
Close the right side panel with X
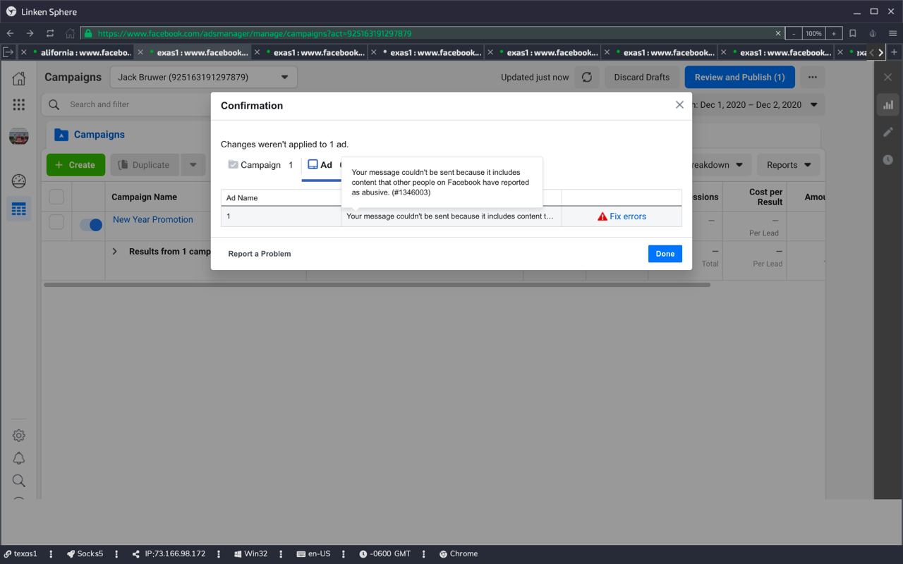(x=888, y=78)
